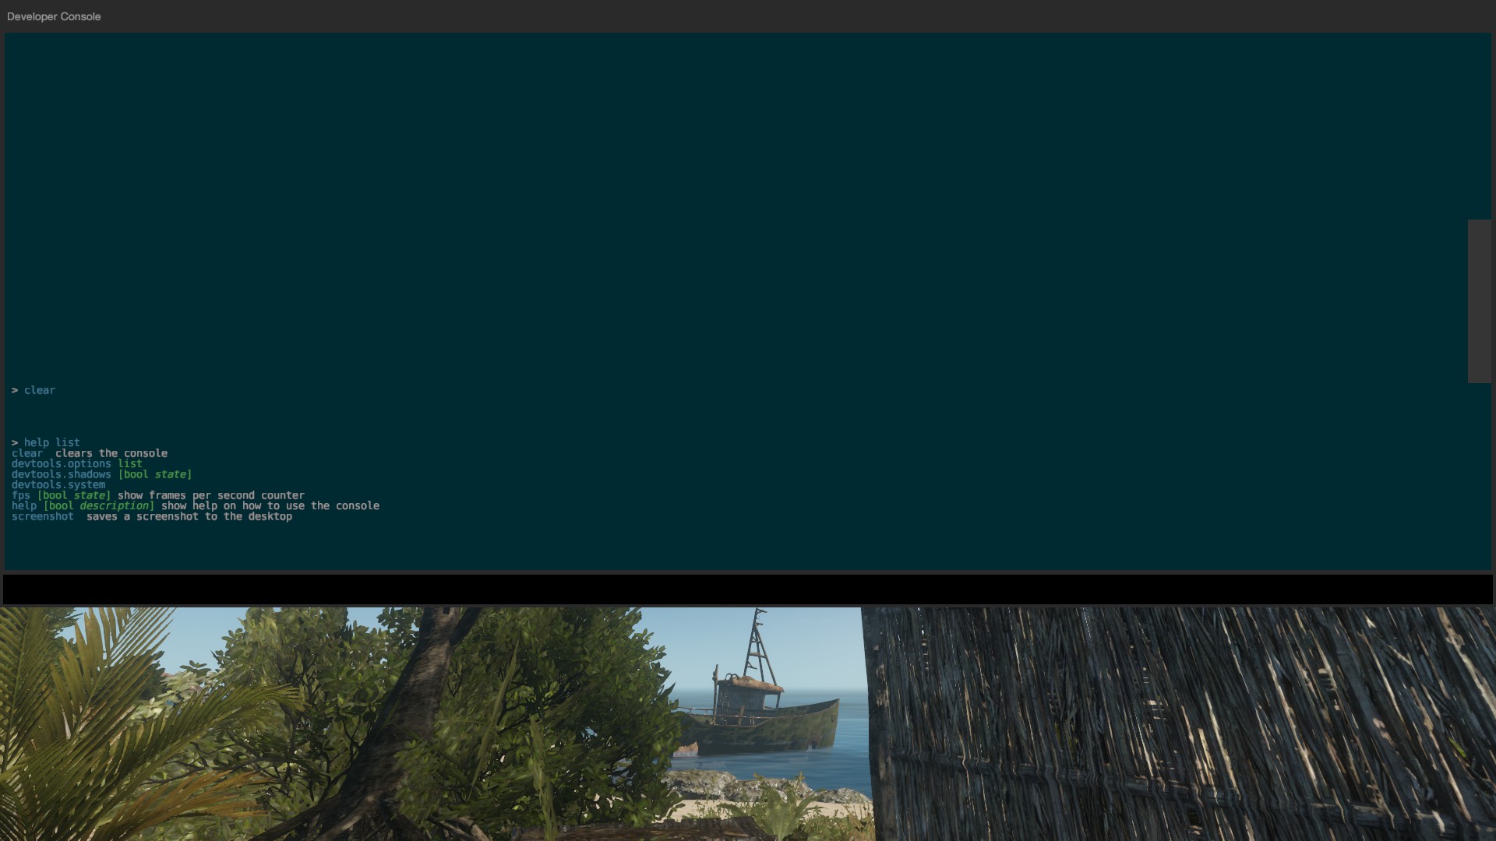Select the 'fps' command in help list
This screenshot has height=841, width=1496.
[x=20, y=495]
